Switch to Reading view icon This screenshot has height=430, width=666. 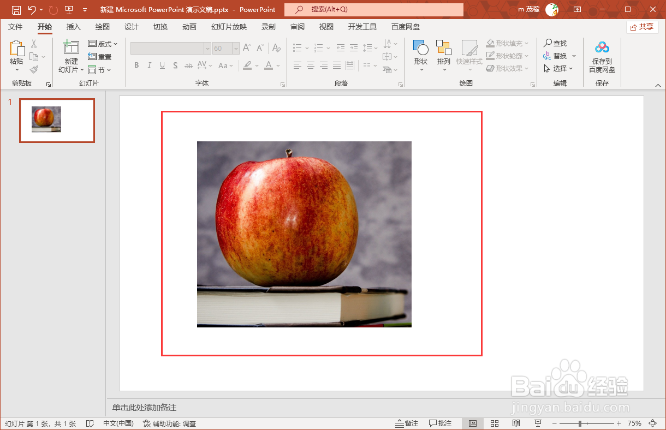pos(516,423)
